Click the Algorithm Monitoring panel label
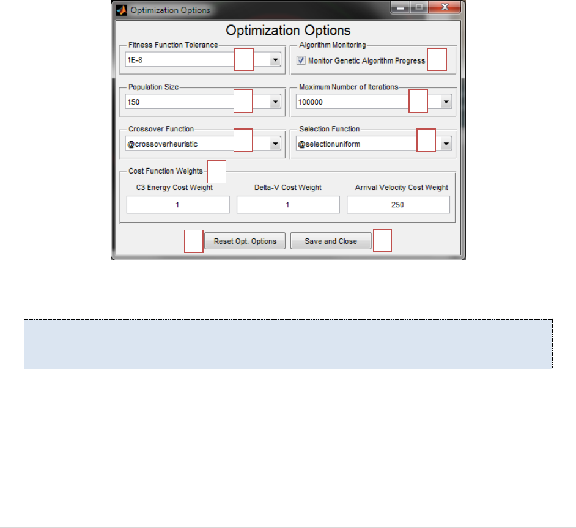576x528 pixels. click(x=333, y=45)
